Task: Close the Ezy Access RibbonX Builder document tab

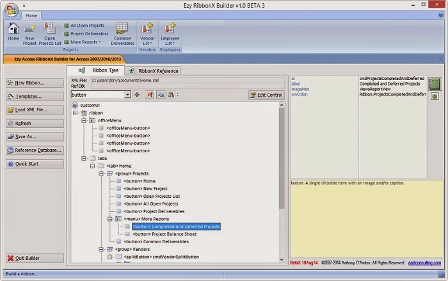Action: 440,59
